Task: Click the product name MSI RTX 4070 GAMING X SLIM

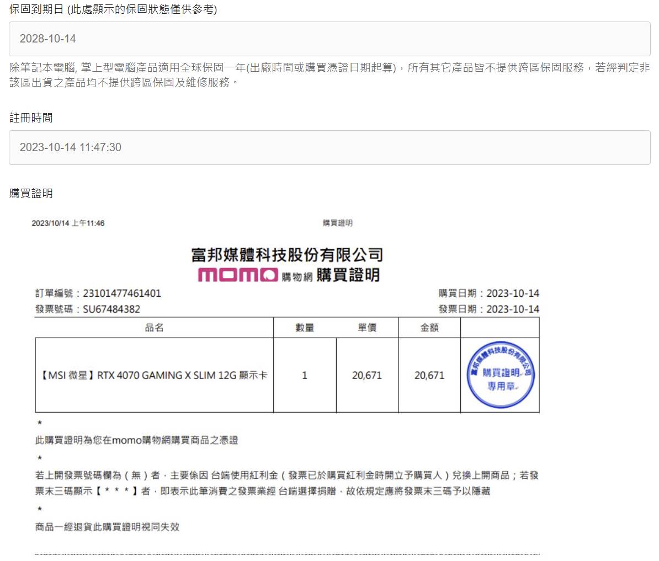Action: 154,375
